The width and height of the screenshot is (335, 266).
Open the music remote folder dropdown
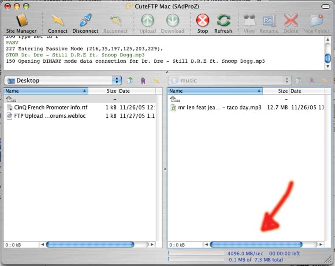(230, 81)
